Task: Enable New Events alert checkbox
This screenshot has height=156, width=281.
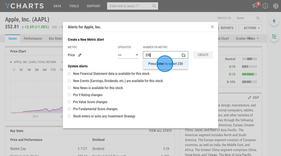Action: click(x=69, y=81)
